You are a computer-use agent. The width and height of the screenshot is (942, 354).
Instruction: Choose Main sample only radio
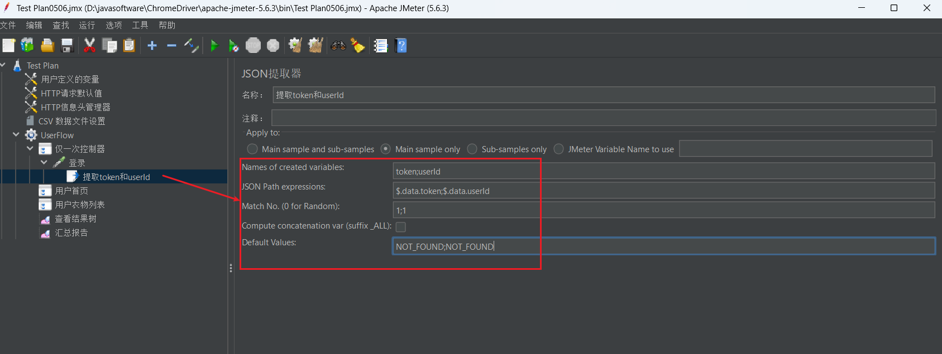385,149
